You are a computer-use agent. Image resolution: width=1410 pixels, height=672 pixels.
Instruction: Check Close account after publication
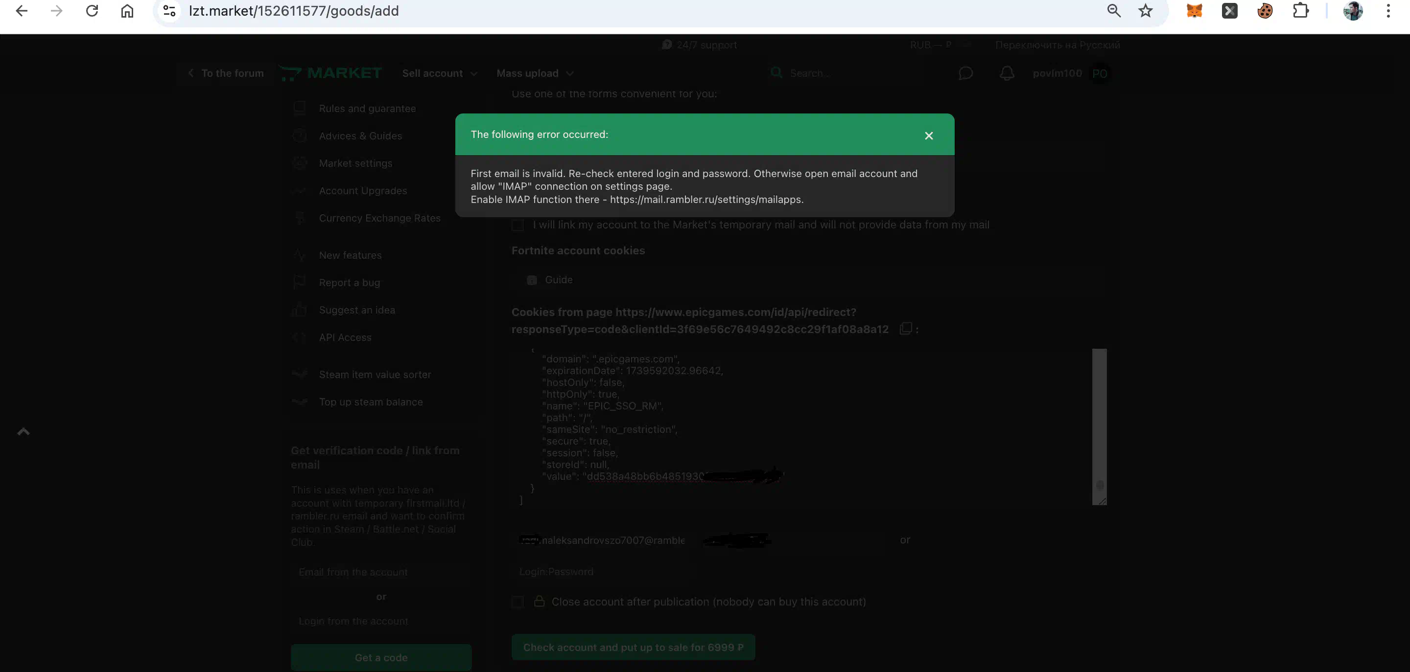[x=517, y=602]
